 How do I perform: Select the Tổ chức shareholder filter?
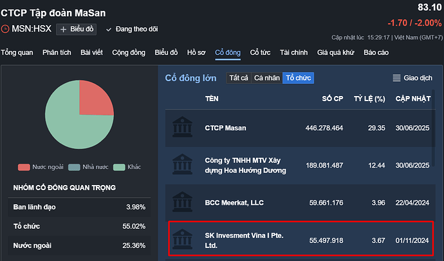(299, 78)
